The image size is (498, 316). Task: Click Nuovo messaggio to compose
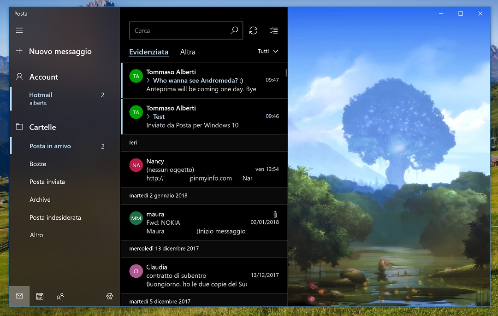click(60, 52)
